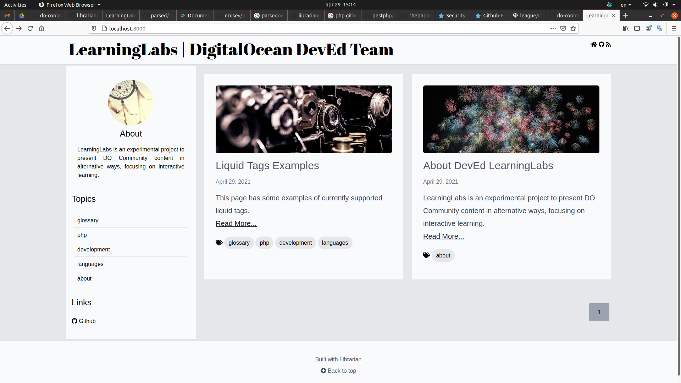Click the dreamcatcher profile avatar
The image size is (681, 383).
click(131, 102)
